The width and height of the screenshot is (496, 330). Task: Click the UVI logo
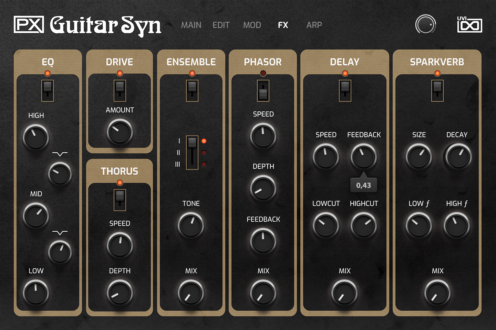coord(469,24)
